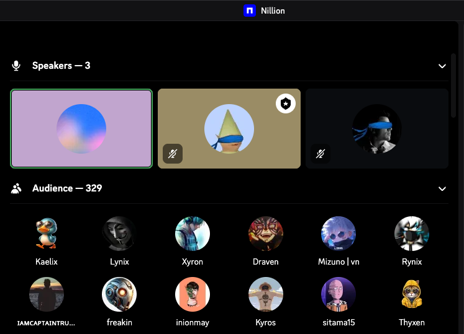Click the Rynix username
This screenshot has height=334, width=464.
(x=412, y=261)
